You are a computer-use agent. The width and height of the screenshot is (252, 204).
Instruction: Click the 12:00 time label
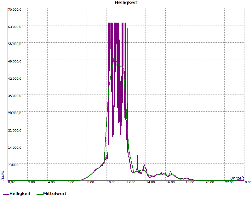point(131,182)
